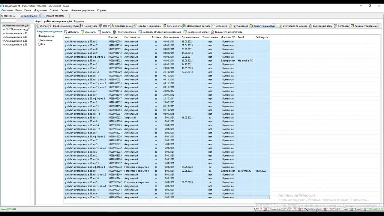Select the Все radio button
Viewport: 384px width, 216px height.
(39, 44)
